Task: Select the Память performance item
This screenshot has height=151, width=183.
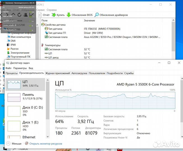Action: coord(25,97)
